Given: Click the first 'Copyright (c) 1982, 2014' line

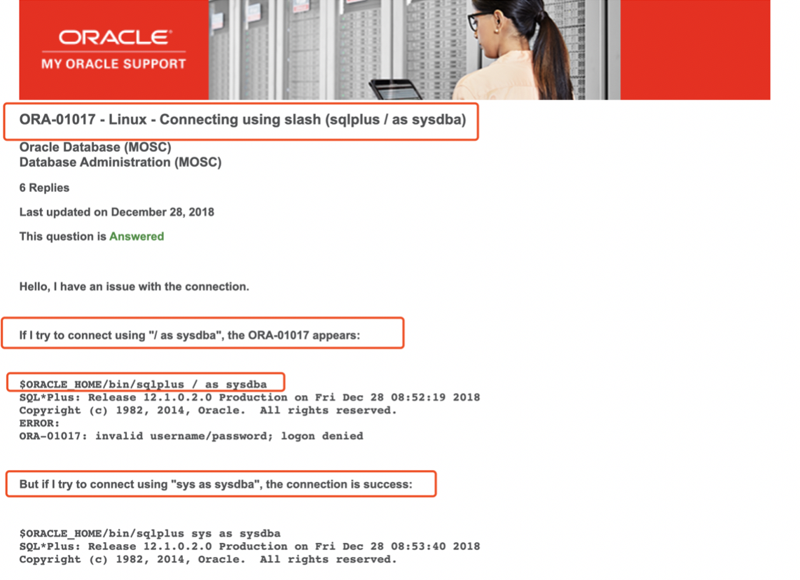Looking at the screenshot, I should coord(208,410).
